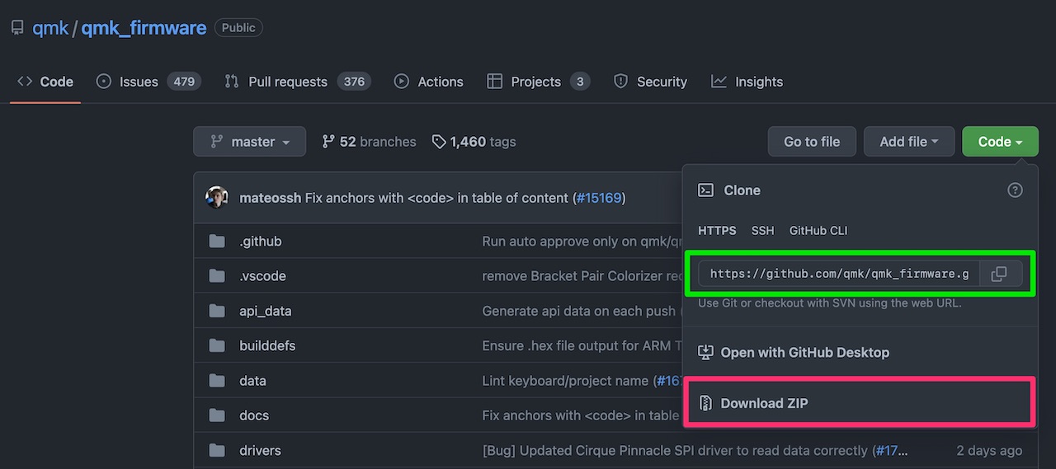
Task: Click the branch icon beside 52 branches
Action: point(328,142)
